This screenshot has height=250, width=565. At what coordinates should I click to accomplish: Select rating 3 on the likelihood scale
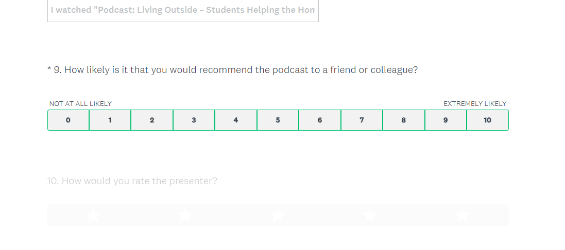pyautogui.click(x=194, y=120)
